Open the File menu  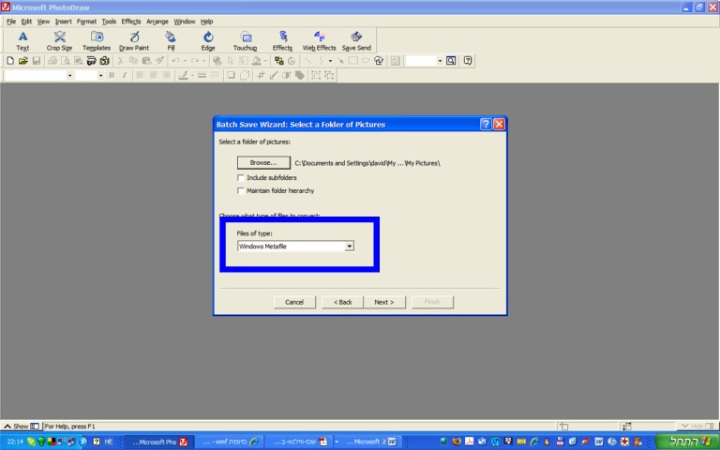[11, 22]
